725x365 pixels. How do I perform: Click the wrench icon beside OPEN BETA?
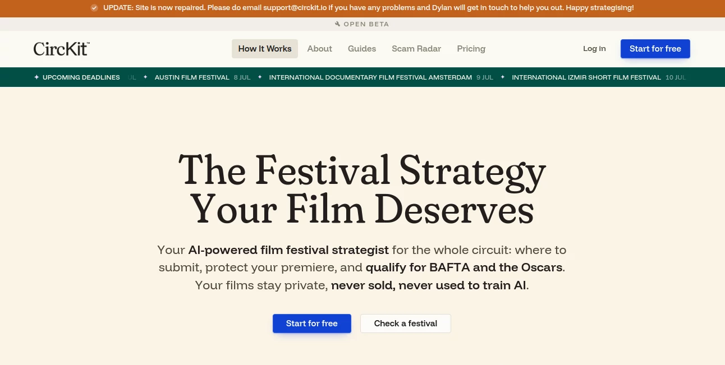338,24
